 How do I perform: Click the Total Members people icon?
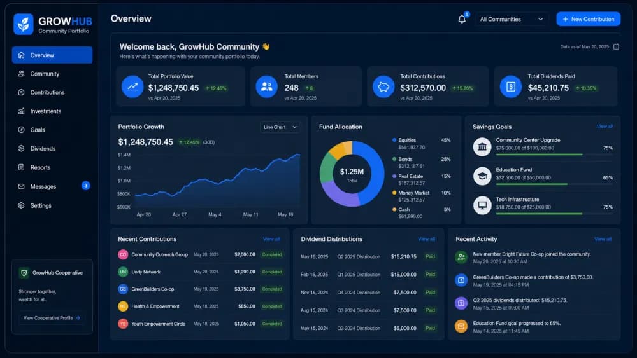266,86
